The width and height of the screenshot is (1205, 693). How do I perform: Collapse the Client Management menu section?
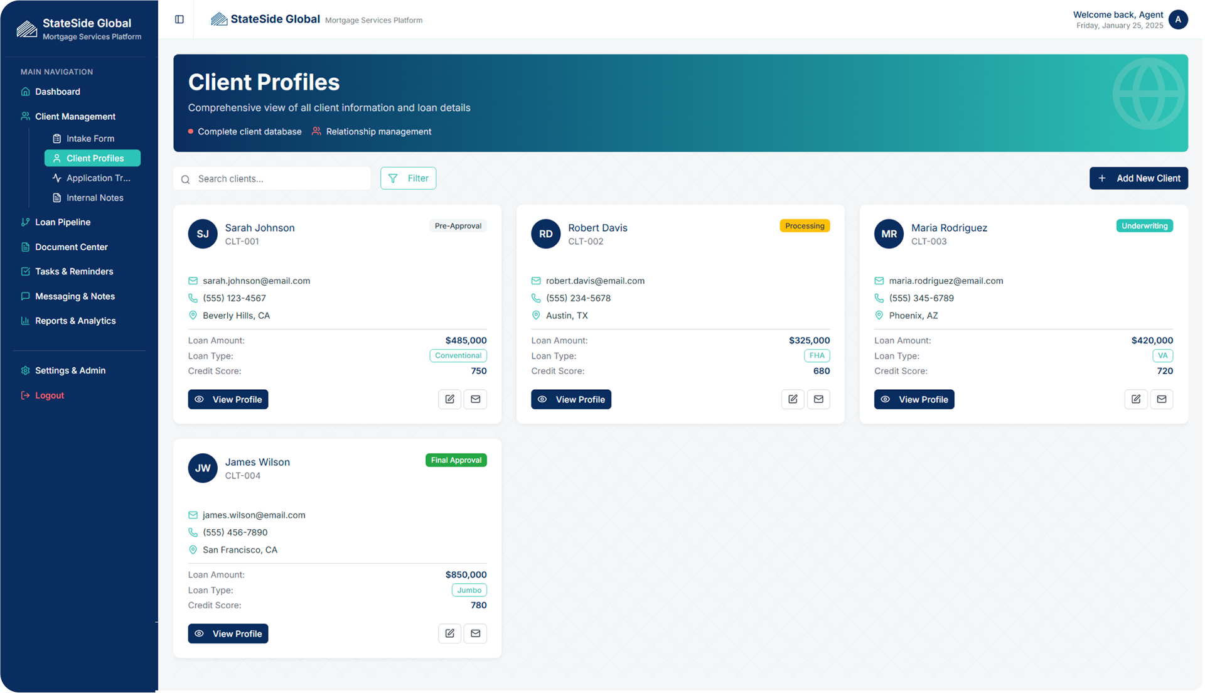click(x=75, y=117)
